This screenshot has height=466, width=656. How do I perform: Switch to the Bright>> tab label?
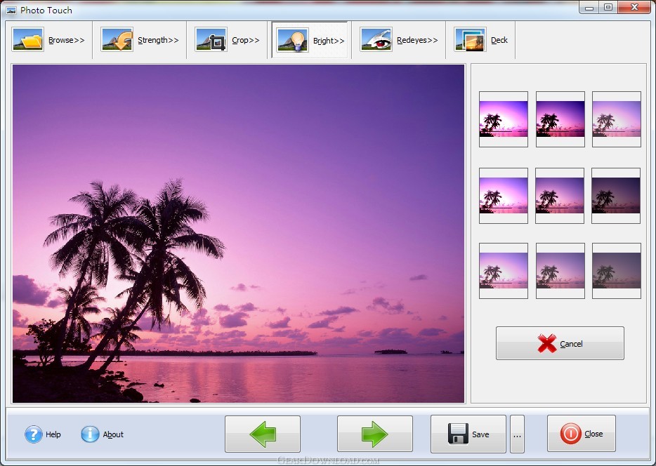point(329,41)
